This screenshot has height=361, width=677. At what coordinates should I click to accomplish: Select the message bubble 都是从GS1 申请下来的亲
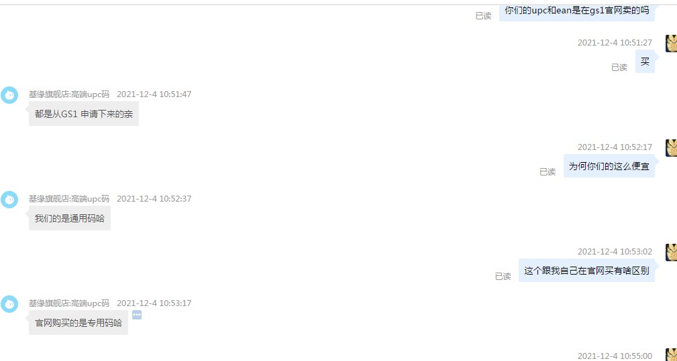pos(84,114)
